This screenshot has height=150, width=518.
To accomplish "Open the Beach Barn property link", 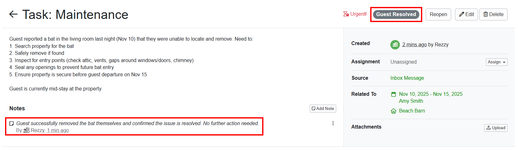I will tap(412, 111).
